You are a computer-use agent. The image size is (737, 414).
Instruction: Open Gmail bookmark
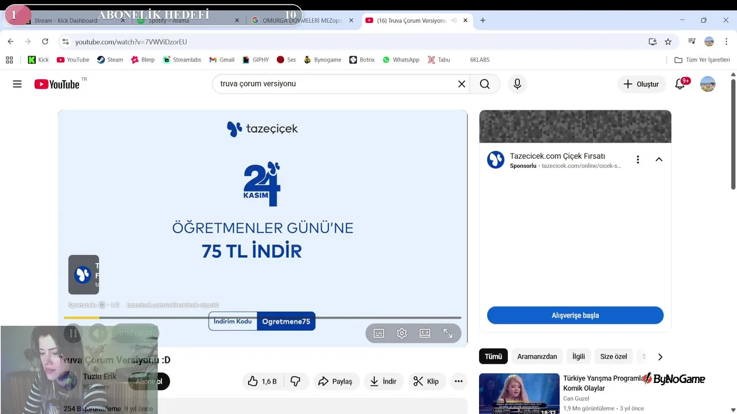click(x=222, y=60)
